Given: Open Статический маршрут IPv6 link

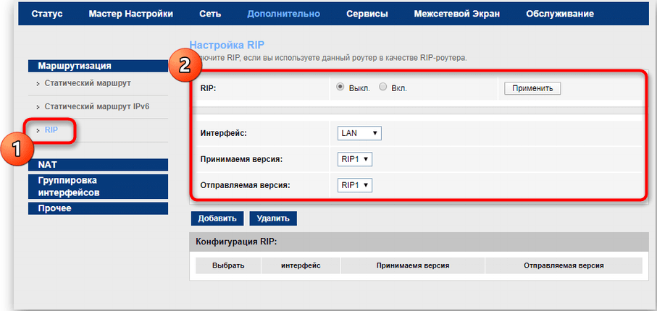Looking at the screenshot, I should coord(97,106).
